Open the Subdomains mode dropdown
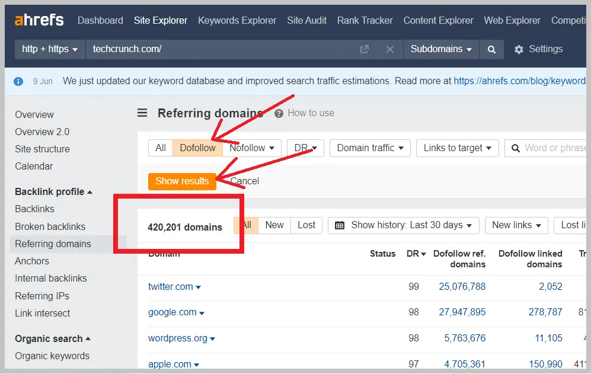Viewport: 591px width, 374px height. 441,49
